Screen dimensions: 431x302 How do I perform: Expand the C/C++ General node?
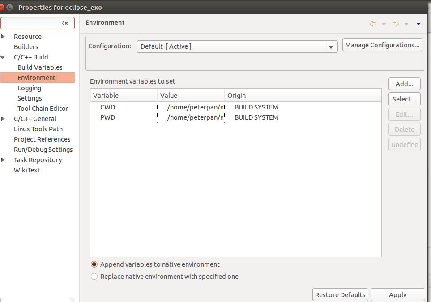coord(4,119)
